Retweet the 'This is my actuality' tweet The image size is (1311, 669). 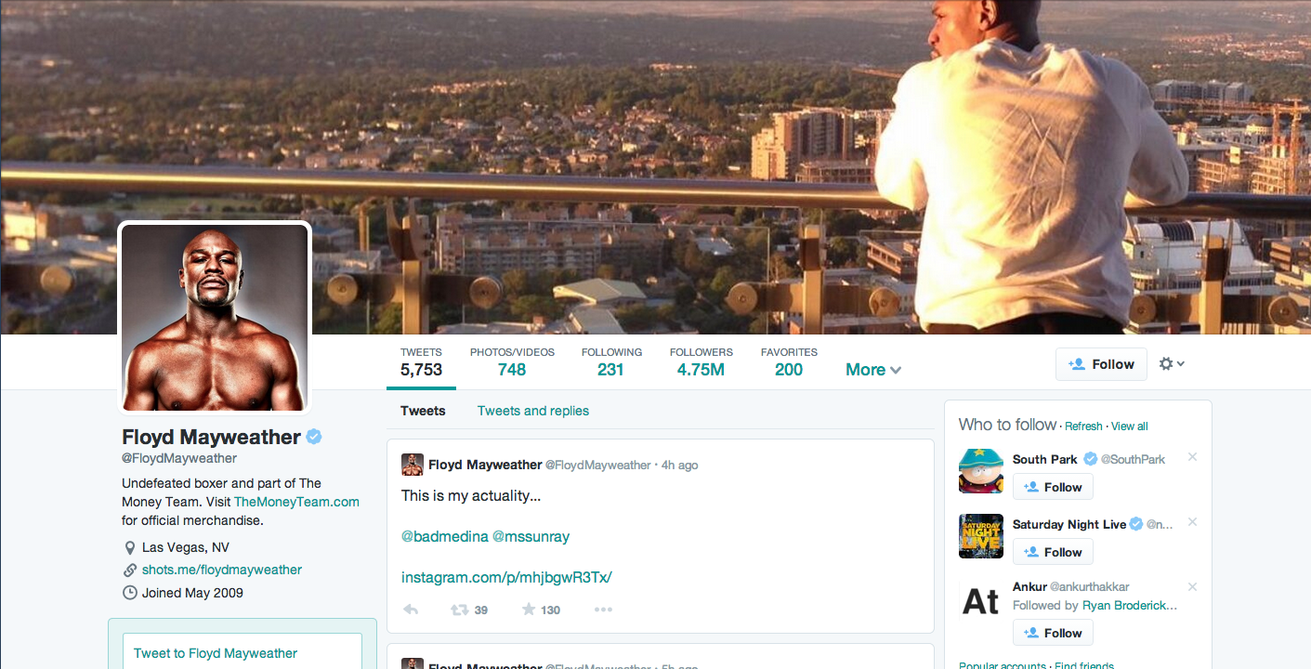[459, 610]
